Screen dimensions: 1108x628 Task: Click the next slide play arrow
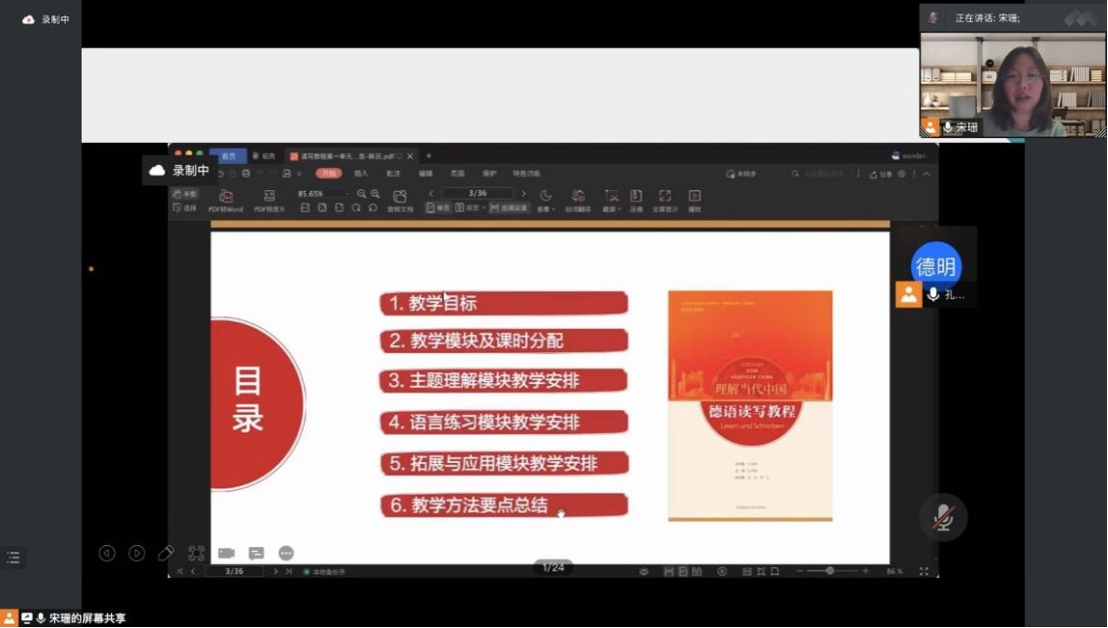click(137, 553)
